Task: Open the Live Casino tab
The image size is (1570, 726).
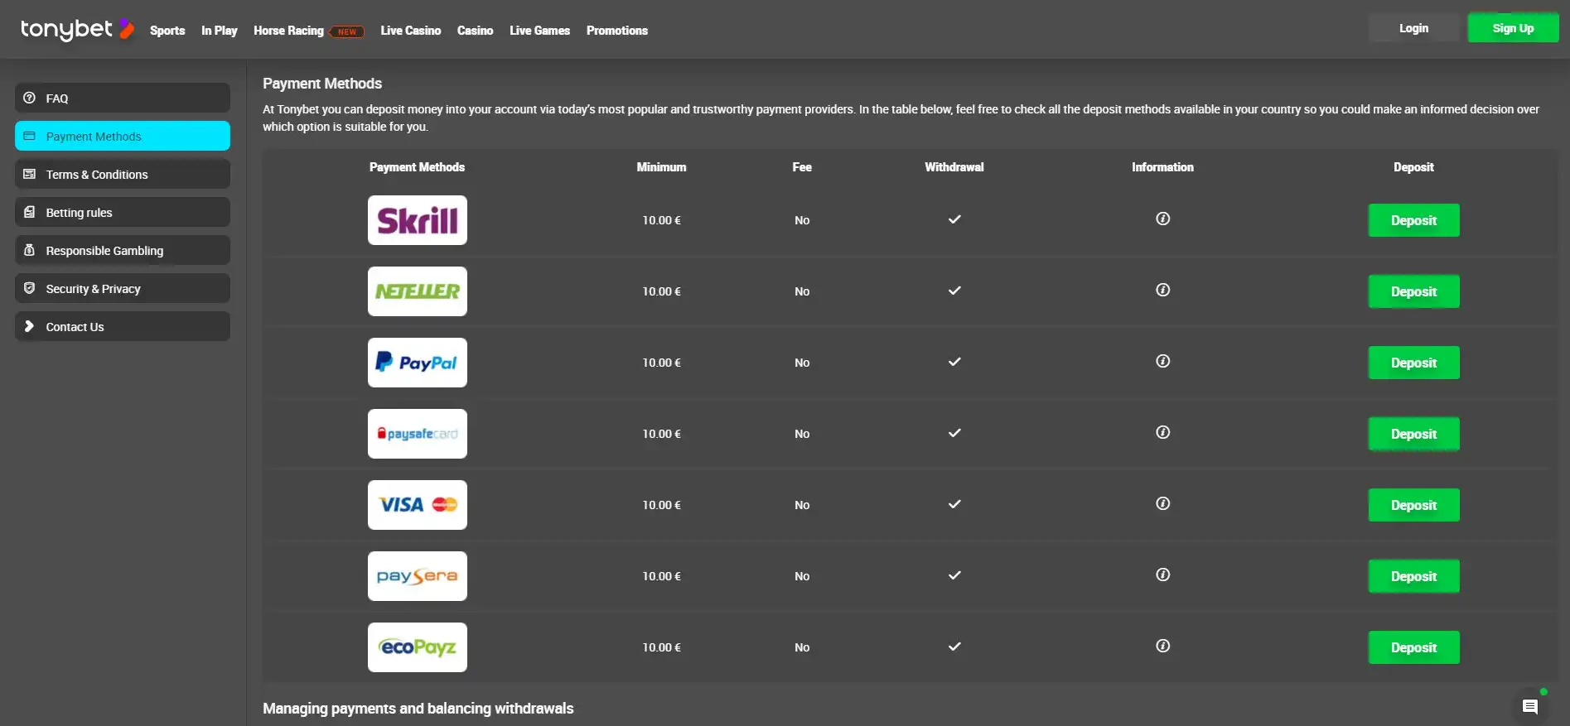Action: pyautogui.click(x=410, y=31)
